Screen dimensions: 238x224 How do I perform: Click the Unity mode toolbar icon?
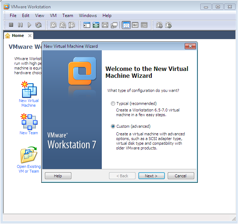(x=114, y=25)
